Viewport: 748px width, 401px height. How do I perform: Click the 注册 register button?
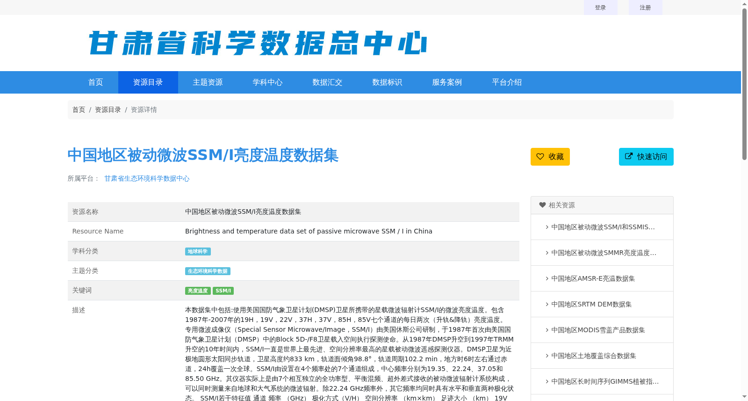pyautogui.click(x=646, y=7)
